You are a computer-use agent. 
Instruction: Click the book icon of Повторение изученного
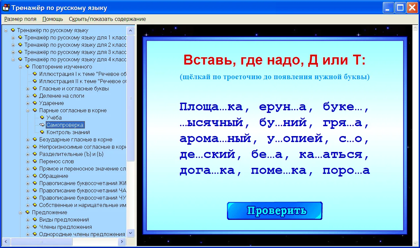pos(28,67)
